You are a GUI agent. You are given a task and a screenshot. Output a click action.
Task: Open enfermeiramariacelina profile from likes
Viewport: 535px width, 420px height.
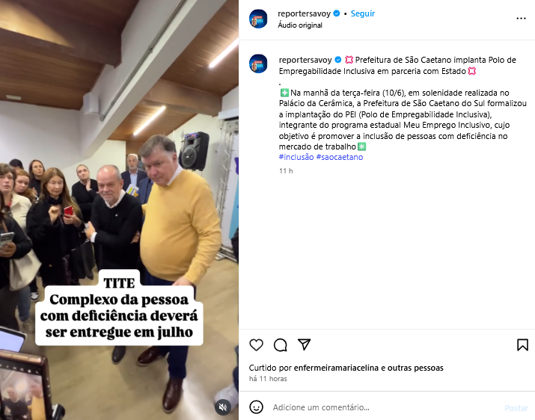click(336, 368)
